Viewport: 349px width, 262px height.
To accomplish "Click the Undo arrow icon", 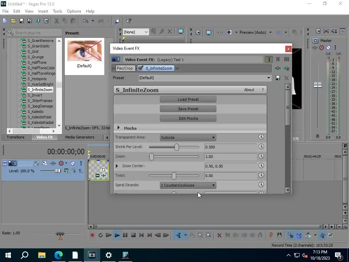I will click(x=86, y=21).
